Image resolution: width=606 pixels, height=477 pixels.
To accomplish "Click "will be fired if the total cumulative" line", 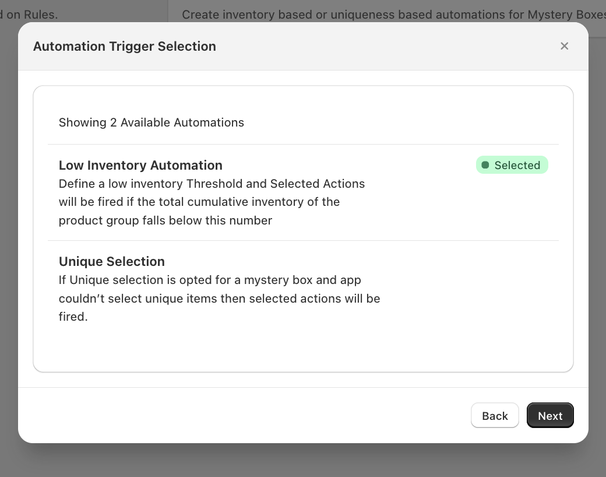I will (x=199, y=202).
